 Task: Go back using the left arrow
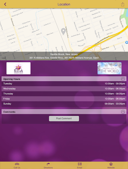click(x=5, y=4)
